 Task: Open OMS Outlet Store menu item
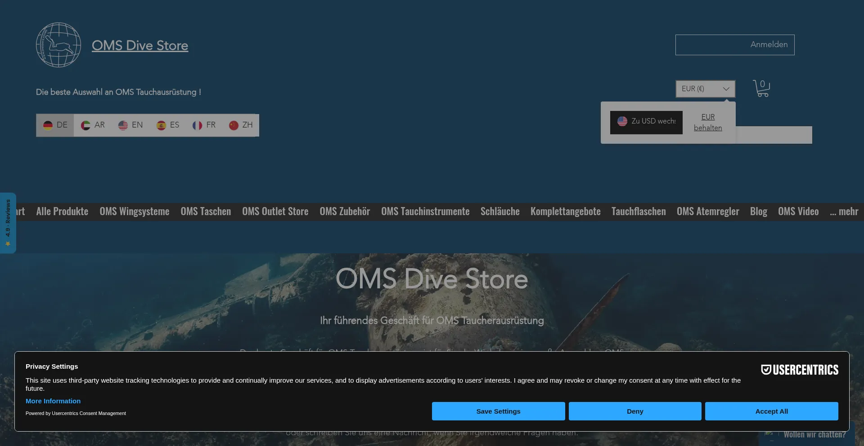coord(275,211)
